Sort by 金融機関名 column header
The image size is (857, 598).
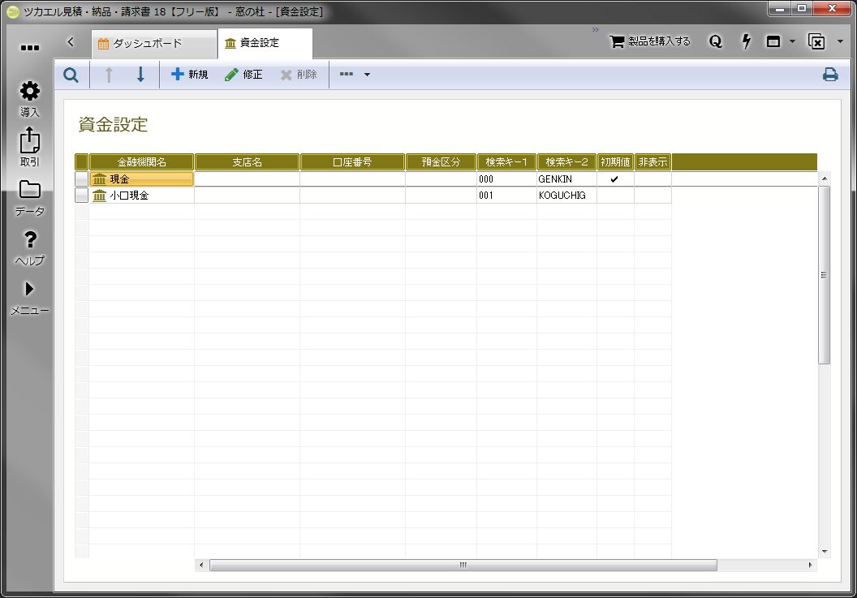pos(141,161)
